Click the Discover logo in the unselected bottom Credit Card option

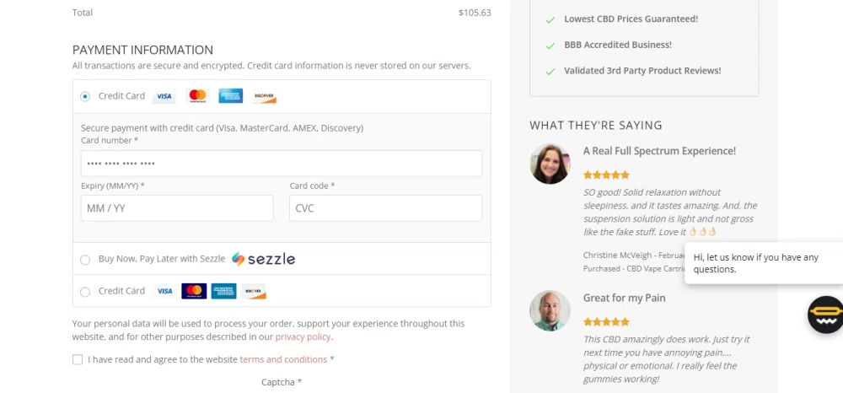click(x=253, y=291)
